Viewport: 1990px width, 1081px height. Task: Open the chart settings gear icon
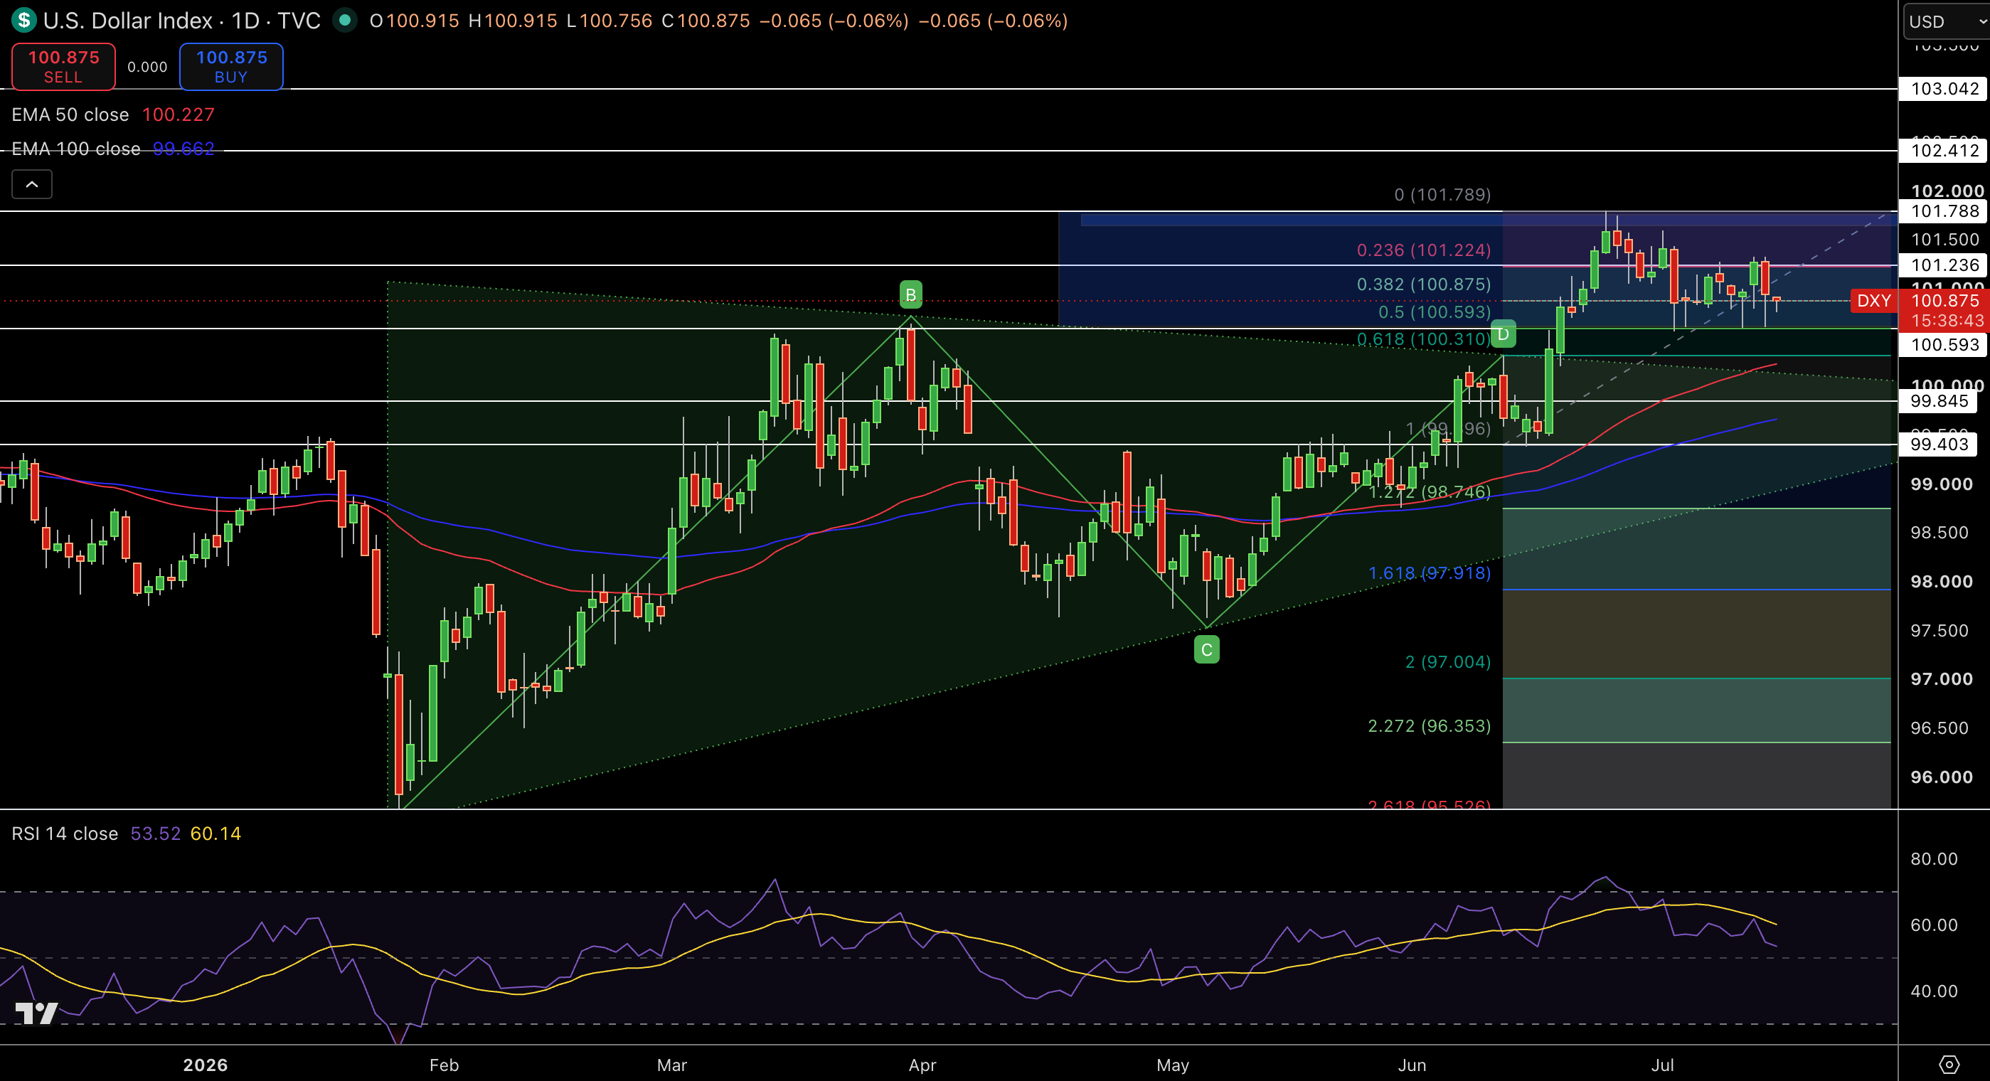tap(1949, 1065)
